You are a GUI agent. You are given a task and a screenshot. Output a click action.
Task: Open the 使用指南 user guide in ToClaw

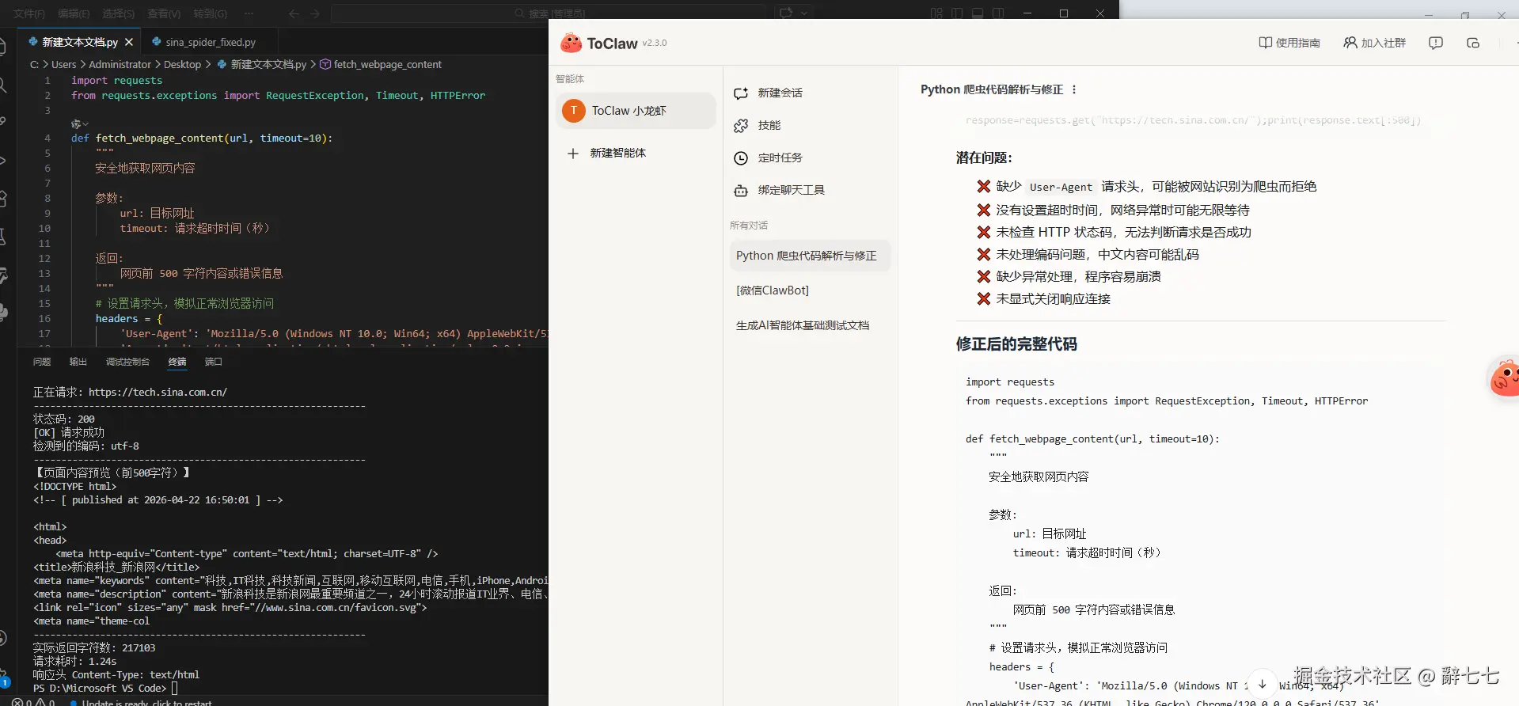coord(1289,43)
